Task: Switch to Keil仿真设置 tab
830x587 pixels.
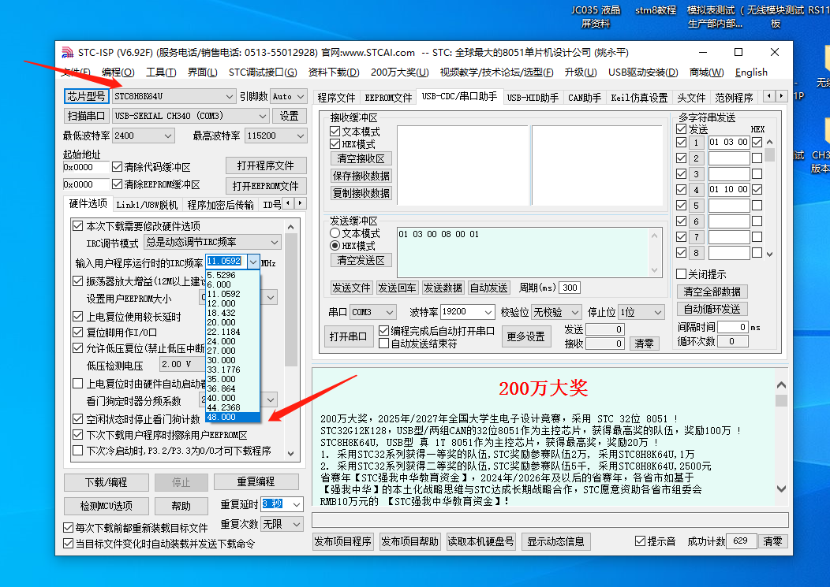Action: (x=639, y=98)
